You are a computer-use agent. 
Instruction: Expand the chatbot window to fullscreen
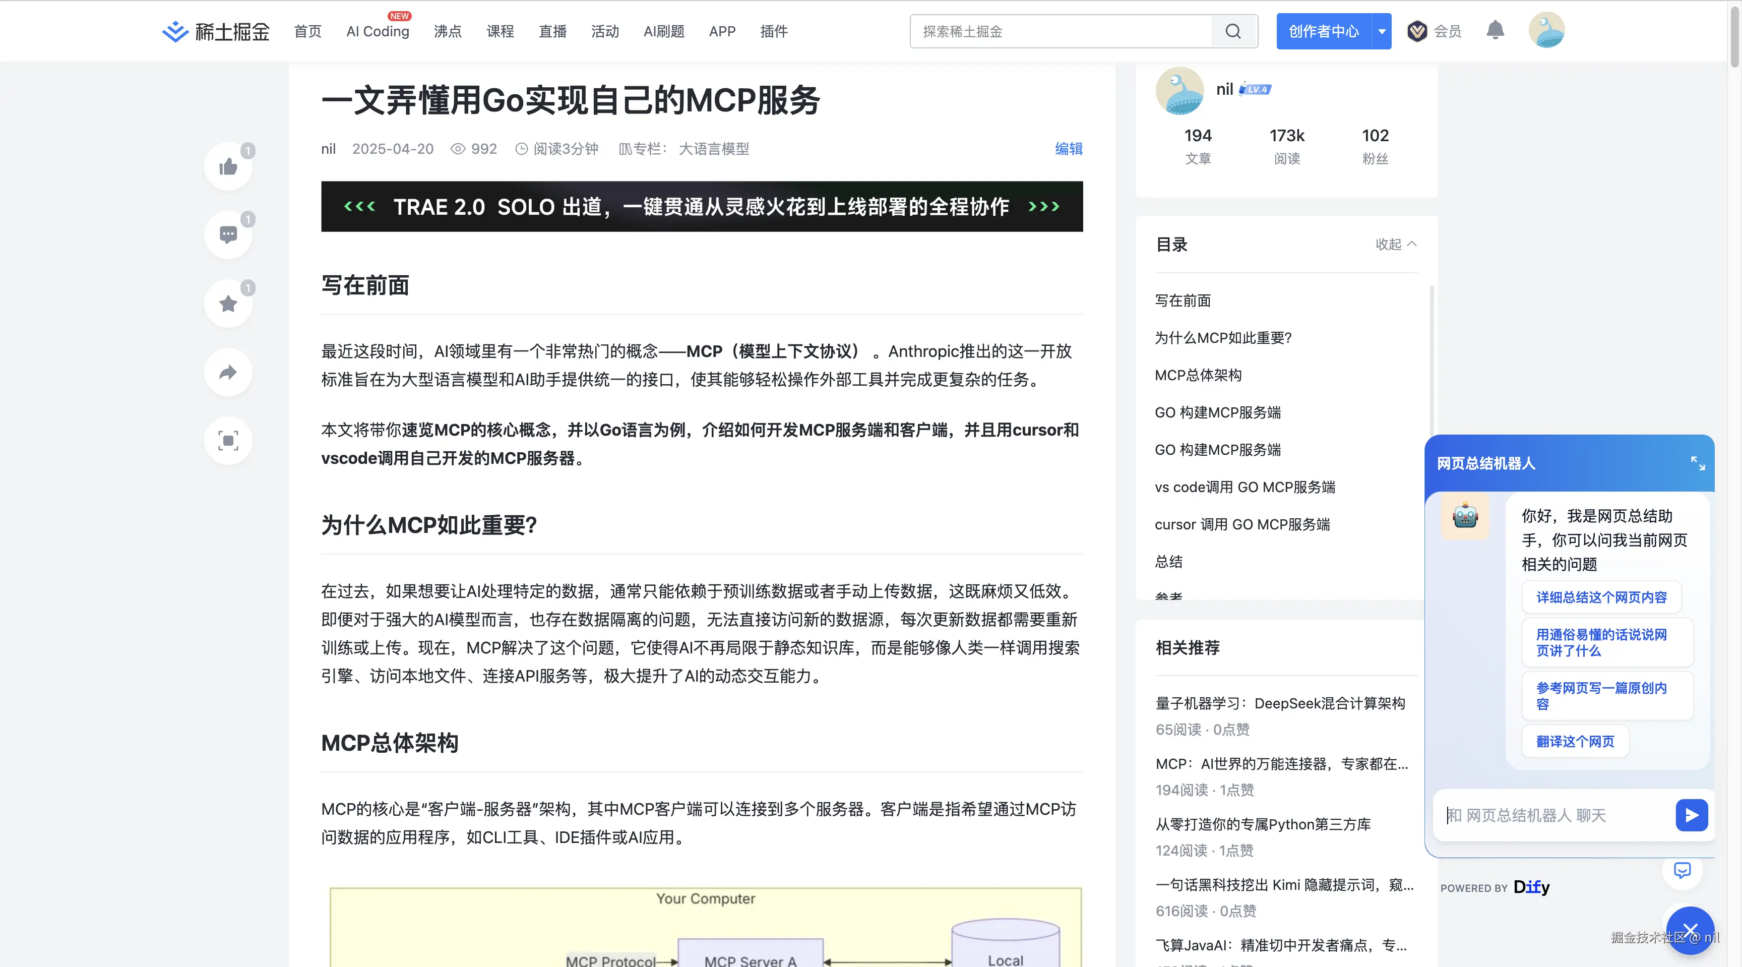point(1697,463)
